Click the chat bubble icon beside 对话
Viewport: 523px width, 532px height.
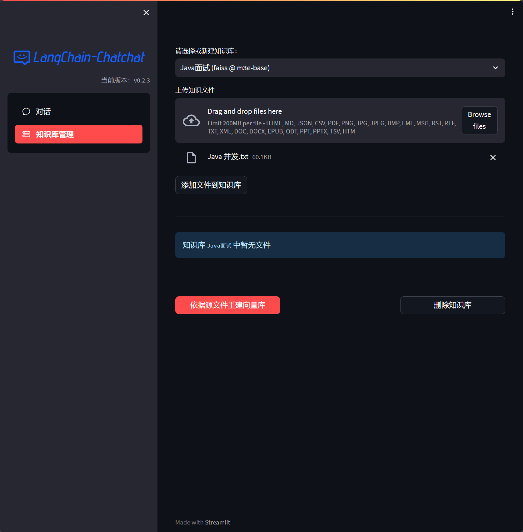pos(26,112)
